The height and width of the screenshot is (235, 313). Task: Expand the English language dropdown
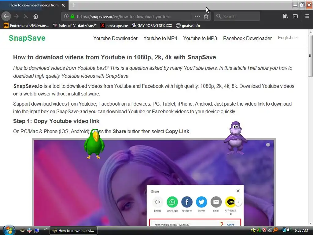287,38
